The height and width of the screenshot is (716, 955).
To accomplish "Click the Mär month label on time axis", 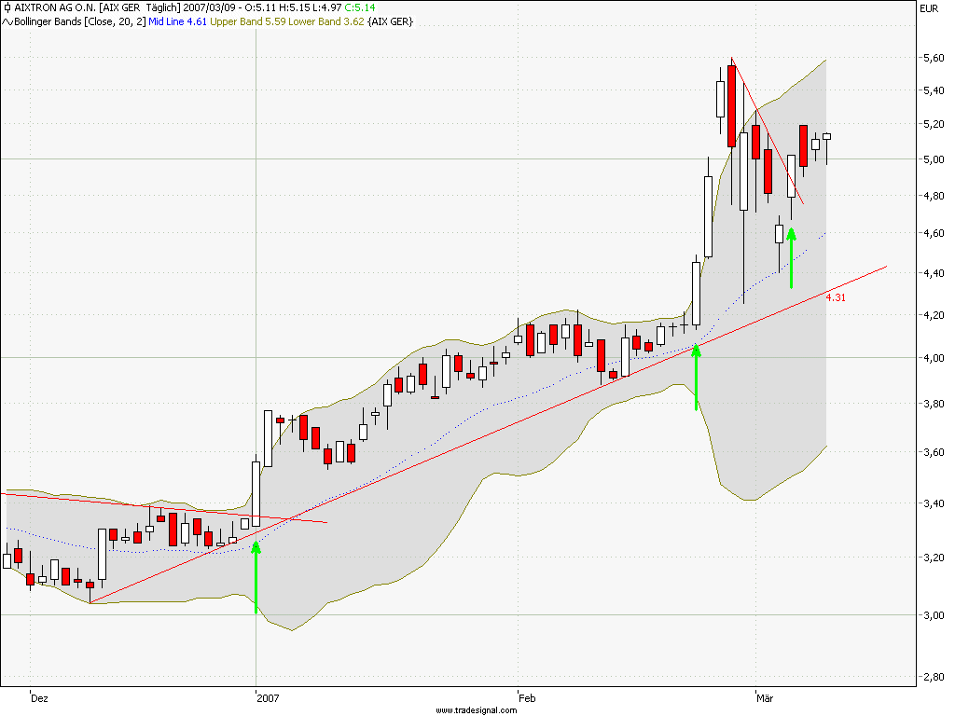I will click(765, 698).
